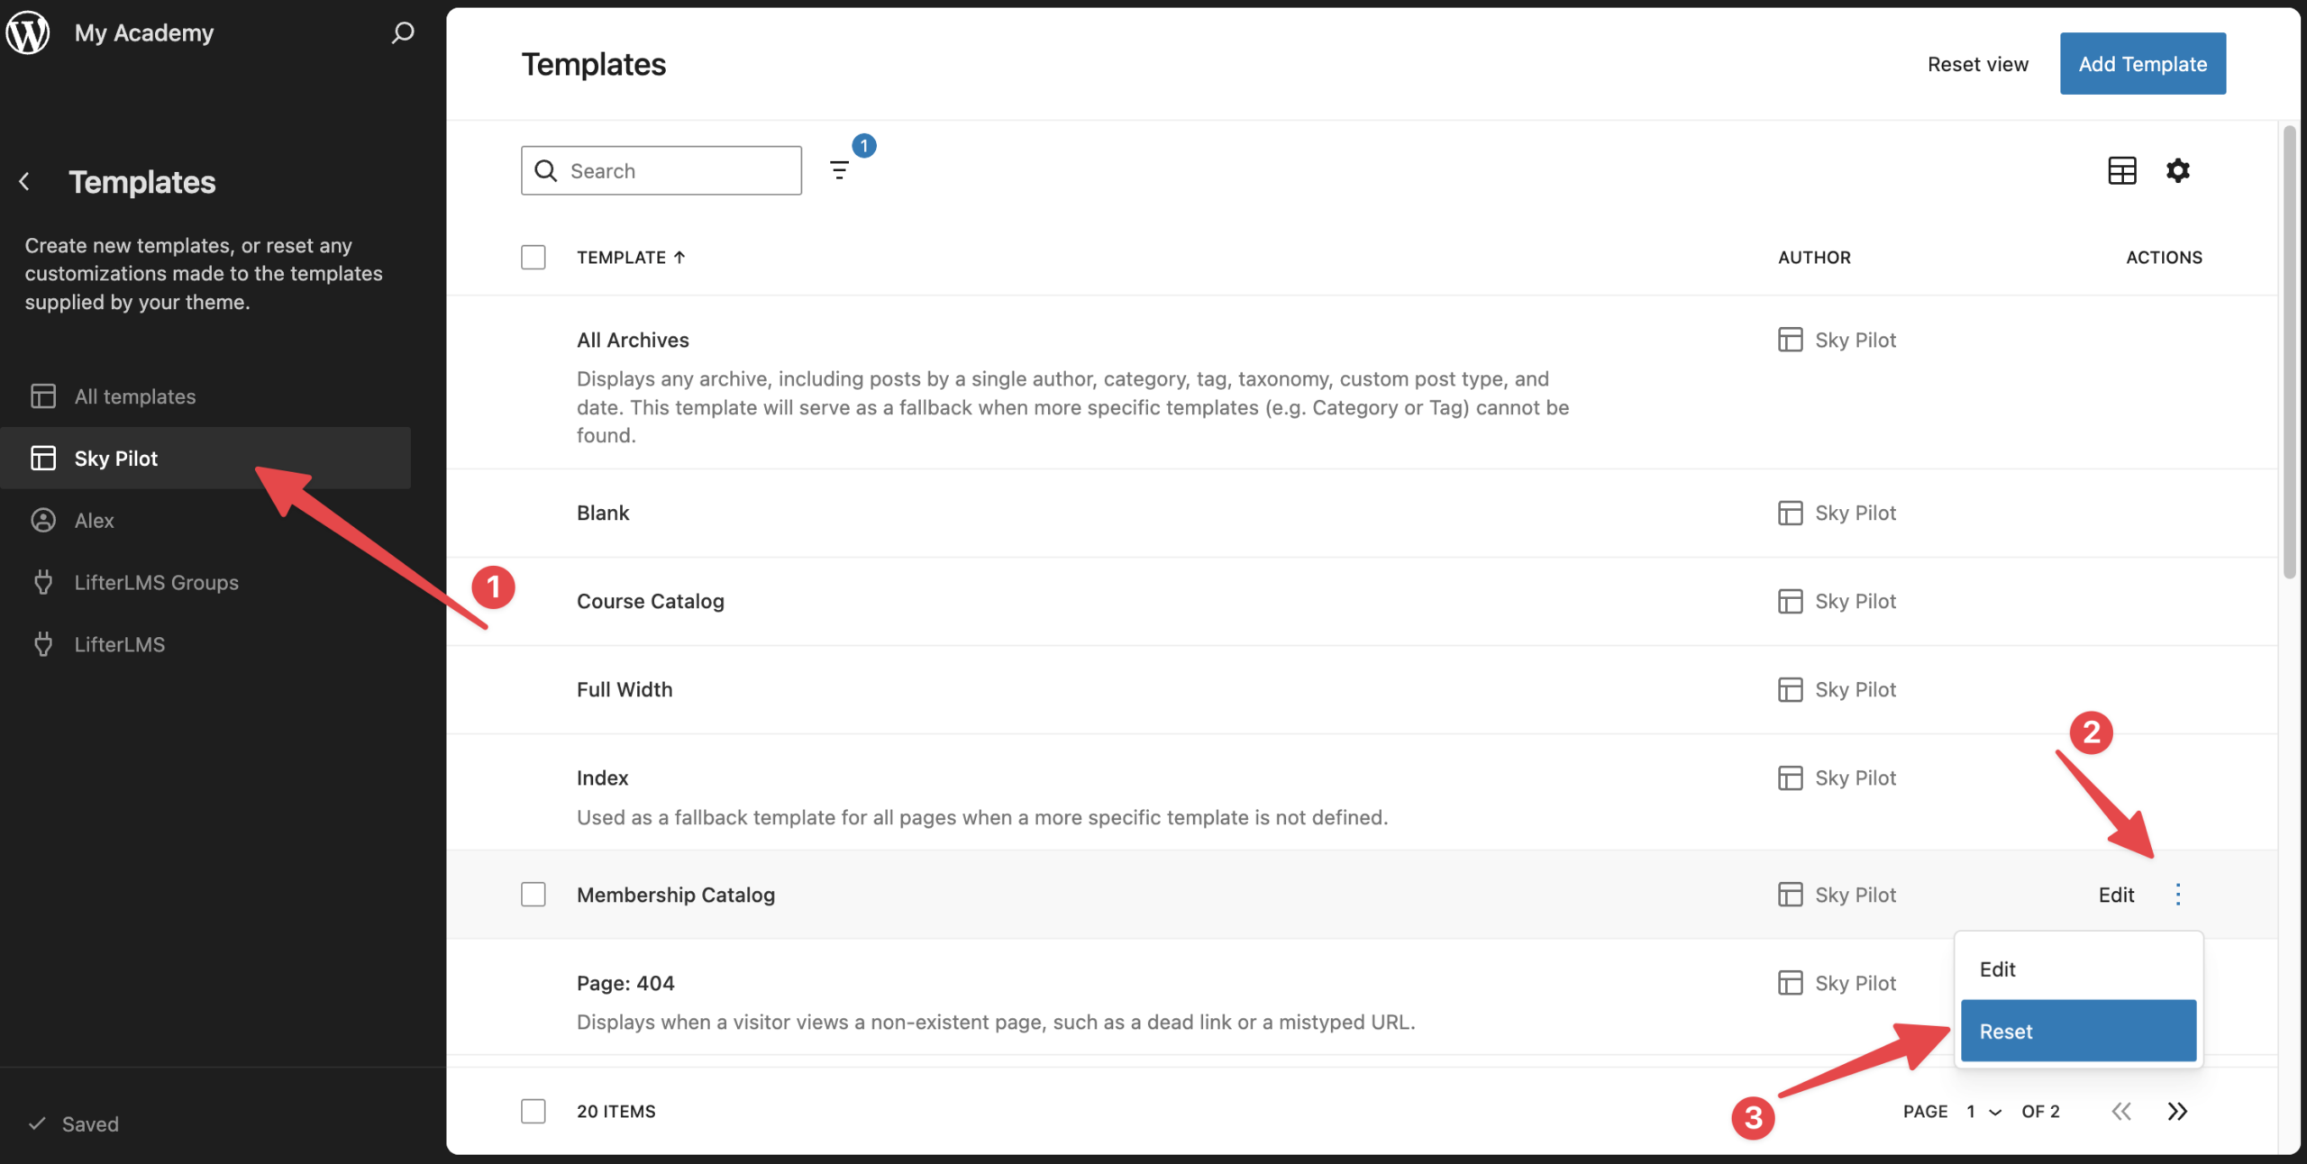Click the filter icon with badge
This screenshot has height=1164, width=2307.
[x=839, y=169]
